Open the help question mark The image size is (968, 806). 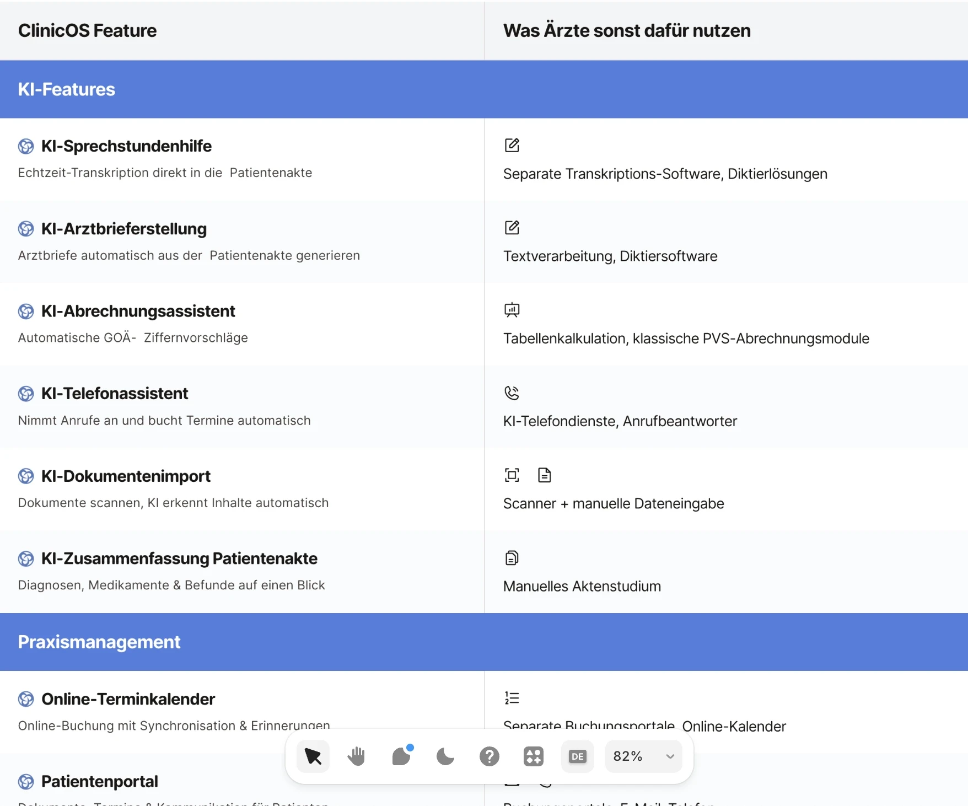pyautogui.click(x=489, y=756)
